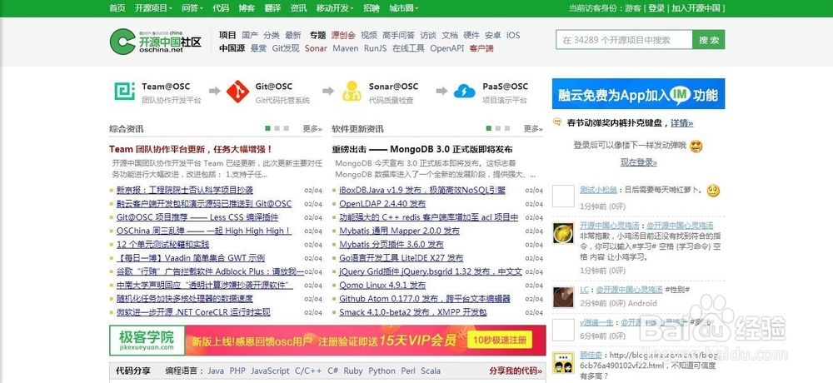Open the PaaS@OSC cloud icon

(x=464, y=92)
